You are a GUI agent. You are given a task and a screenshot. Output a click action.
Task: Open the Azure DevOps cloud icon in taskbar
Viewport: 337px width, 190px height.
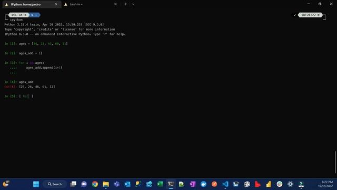pos(149,184)
